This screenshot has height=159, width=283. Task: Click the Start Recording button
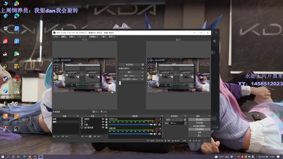click(x=199, y=123)
